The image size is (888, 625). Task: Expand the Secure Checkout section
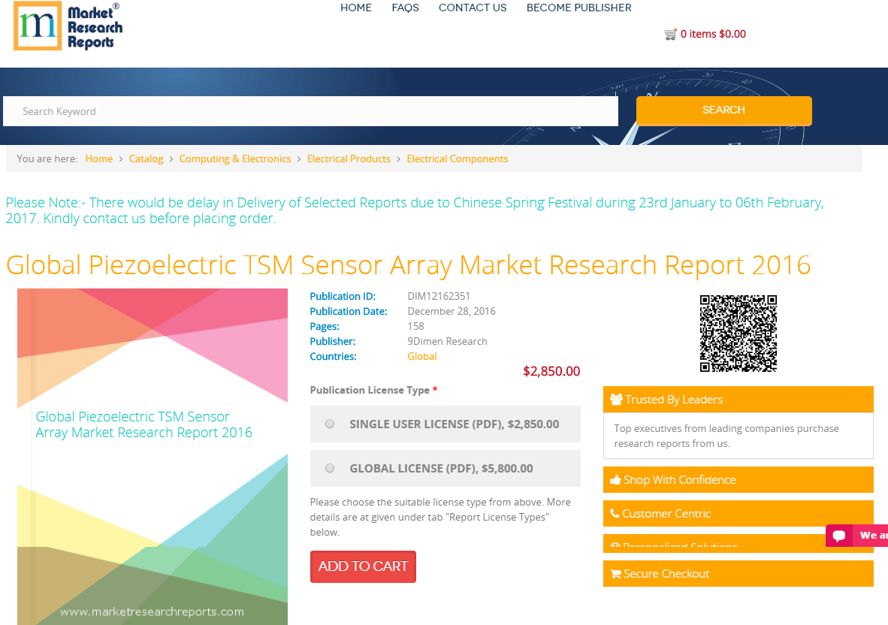[x=738, y=573]
